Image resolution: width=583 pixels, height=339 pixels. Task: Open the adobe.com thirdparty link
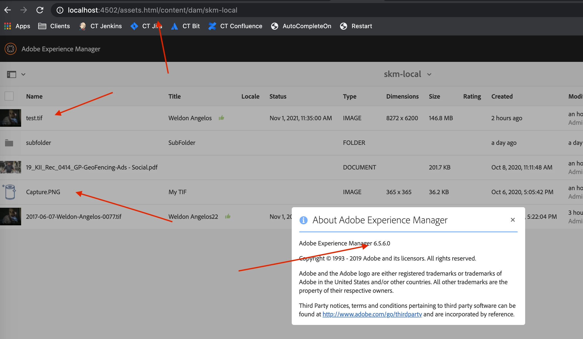point(372,314)
